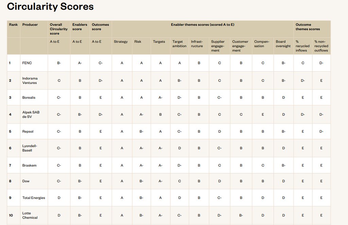Click Dow's enablers score 'B-'
This screenshot has width=348, height=225.
click(x=80, y=181)
